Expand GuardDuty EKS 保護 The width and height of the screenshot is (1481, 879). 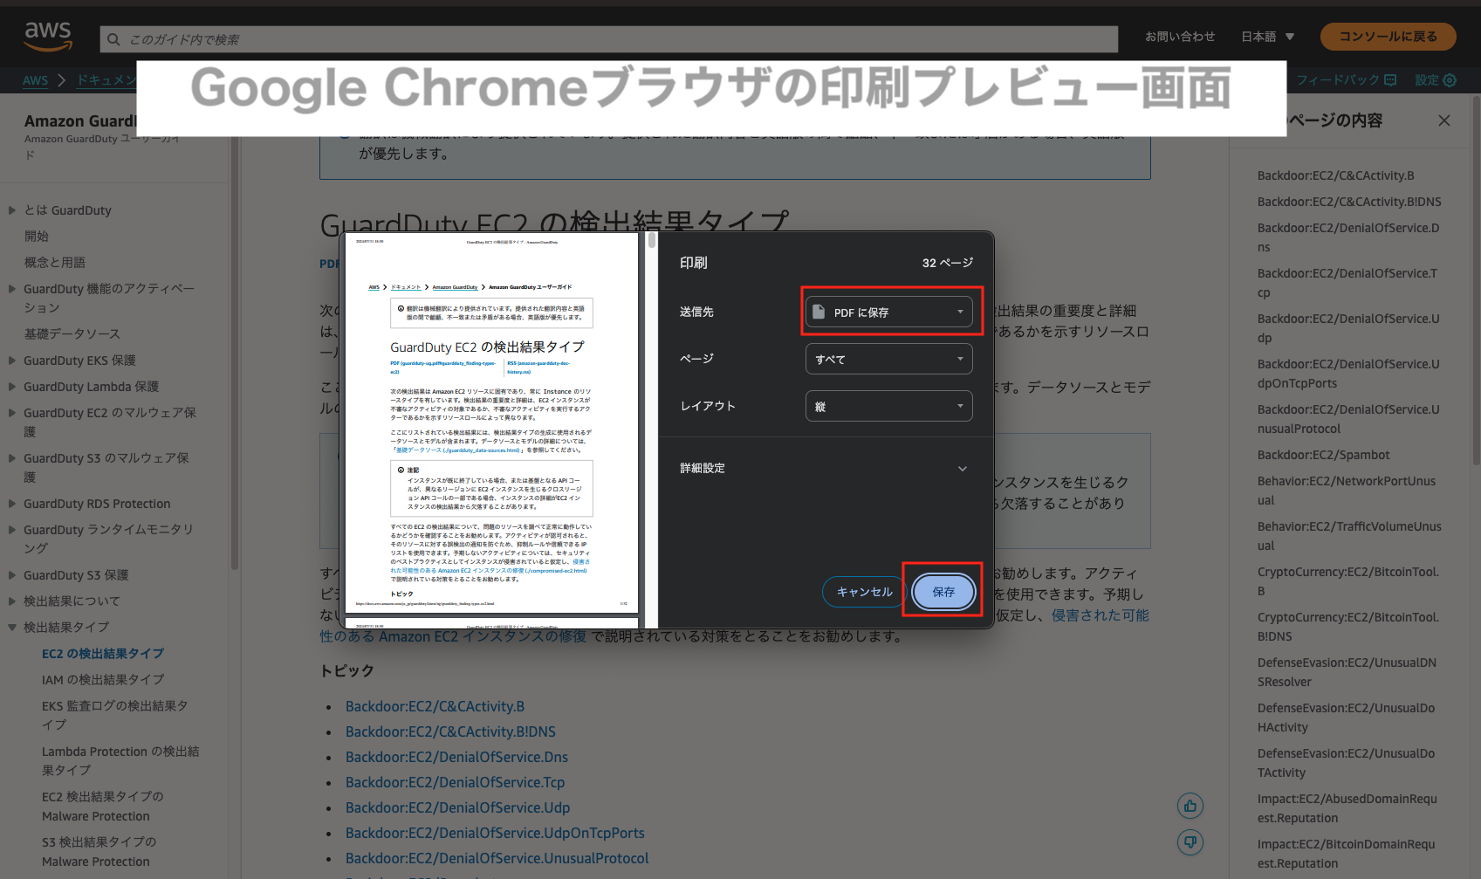tap(12, 361)
